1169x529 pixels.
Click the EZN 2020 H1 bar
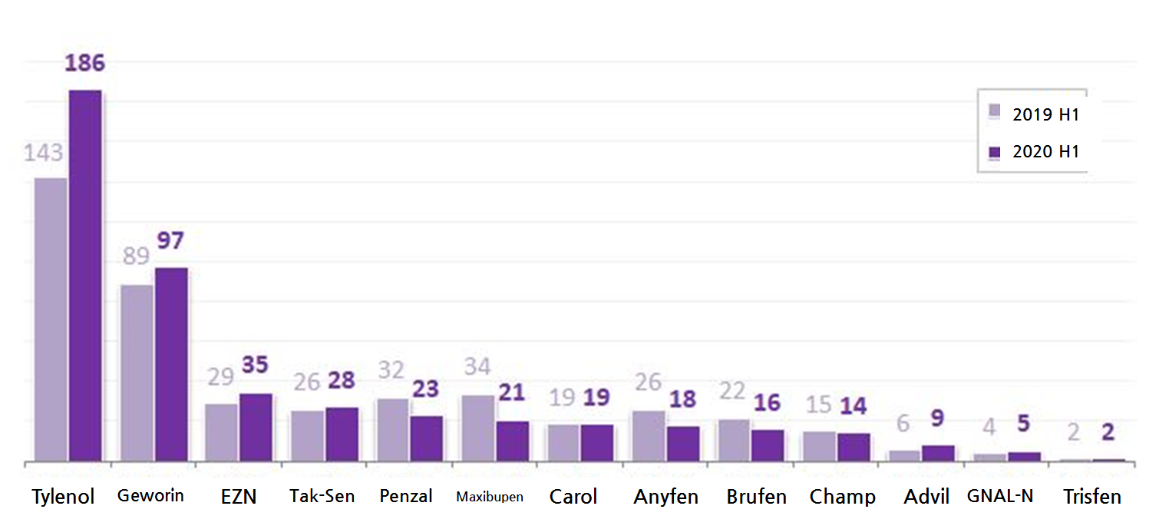[256, 428]
